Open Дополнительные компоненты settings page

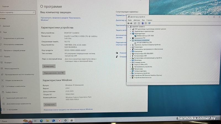[x=19, y=104]
